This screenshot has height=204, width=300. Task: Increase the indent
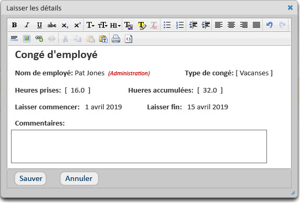point(206,25)
